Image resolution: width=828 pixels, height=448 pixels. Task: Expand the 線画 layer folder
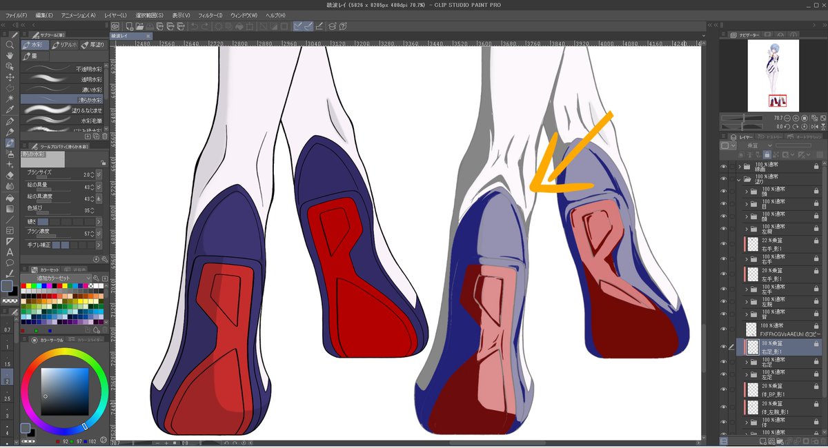pyautogui.click(x=739, y=167)
